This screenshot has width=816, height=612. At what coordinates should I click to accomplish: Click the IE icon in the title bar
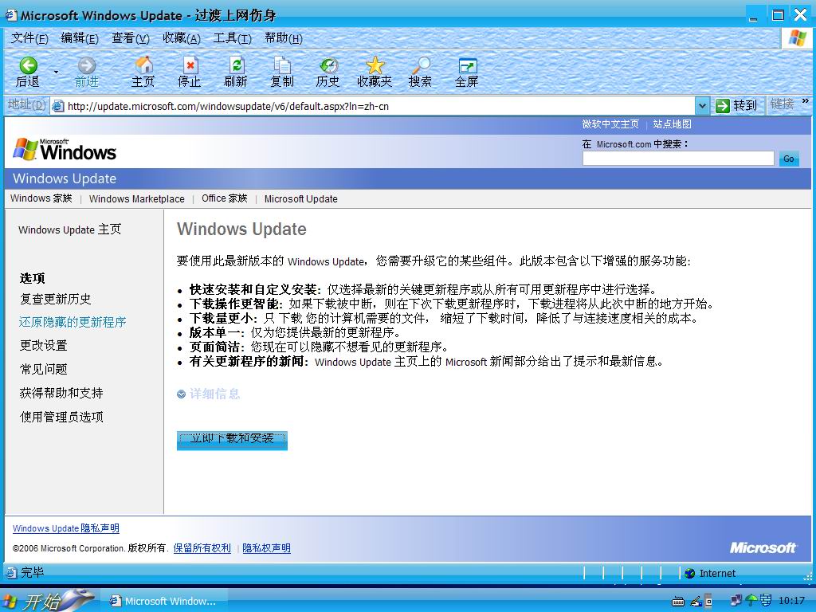coord(10,14)
